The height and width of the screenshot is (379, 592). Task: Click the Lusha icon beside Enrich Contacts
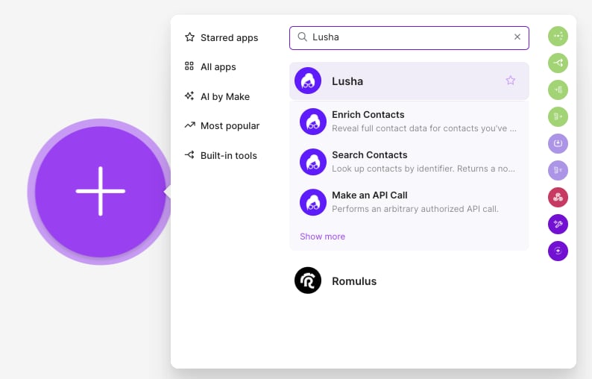[x=313, y=122]
